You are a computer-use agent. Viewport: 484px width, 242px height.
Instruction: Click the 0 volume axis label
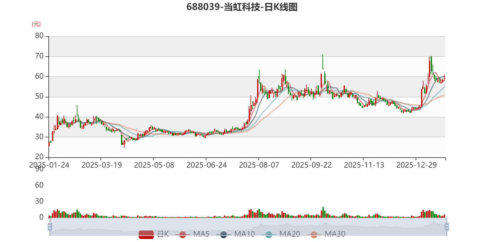(41, 217)
